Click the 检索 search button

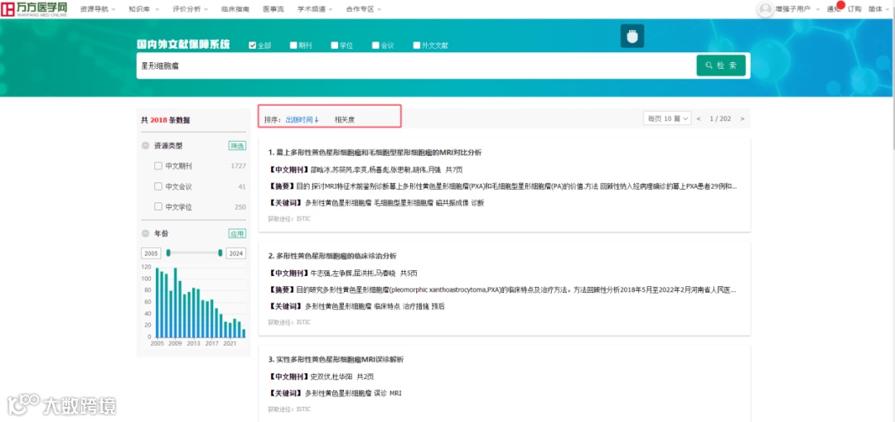coord(721,65)
